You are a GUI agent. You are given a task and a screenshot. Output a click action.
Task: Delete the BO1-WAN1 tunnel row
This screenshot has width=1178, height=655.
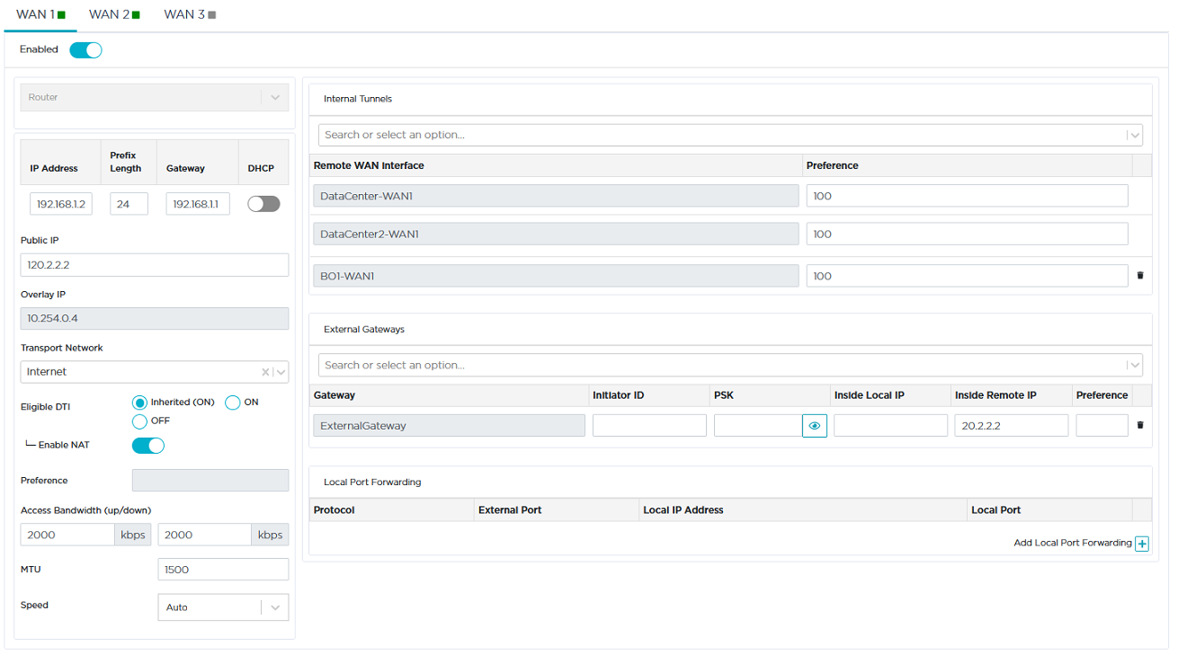[1140, 276]
